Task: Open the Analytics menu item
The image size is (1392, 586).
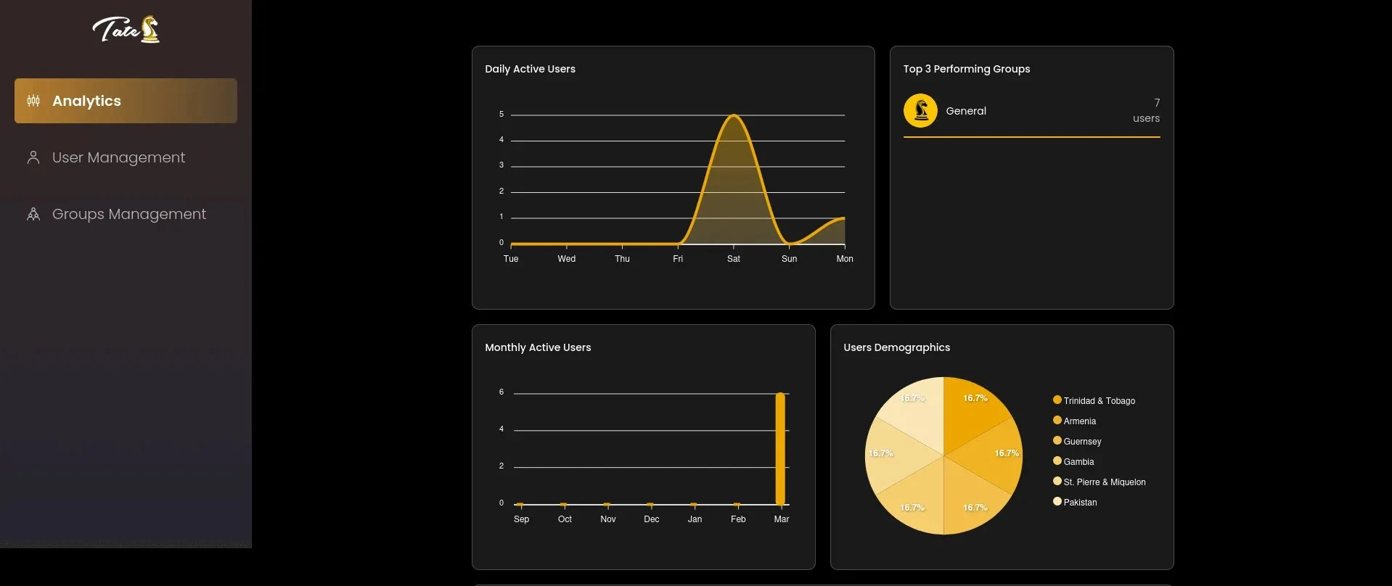Action: 126,101
